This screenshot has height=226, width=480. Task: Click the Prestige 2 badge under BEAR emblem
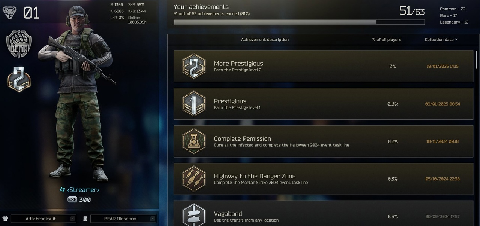coord(19,79)
